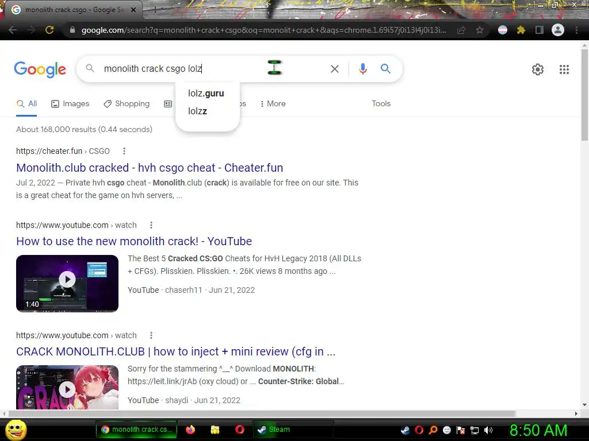
Task: Open the Chrome profile avatar
Action: [558, 30]
